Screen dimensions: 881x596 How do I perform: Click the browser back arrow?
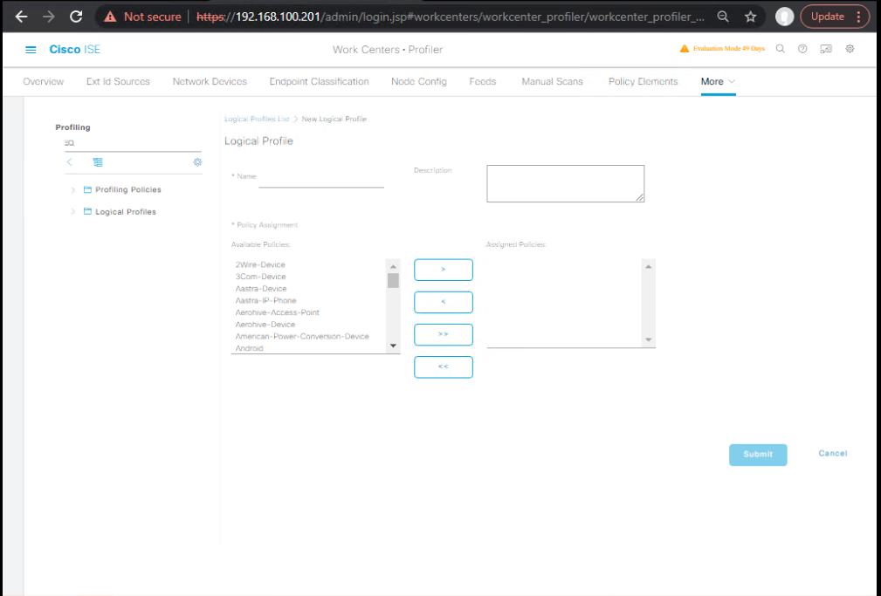(21, 17)
